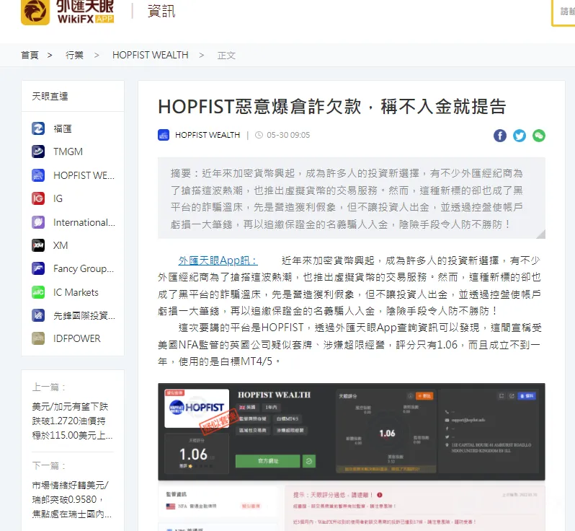The image size is (575, 531).
Task: Open 福匯 in sidebar list
Action: [x=63, y=128]
